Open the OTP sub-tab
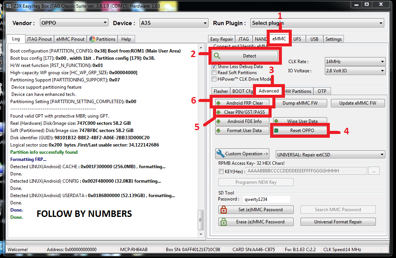The height and width of the screenshot is (258, 396). (322, 91)
